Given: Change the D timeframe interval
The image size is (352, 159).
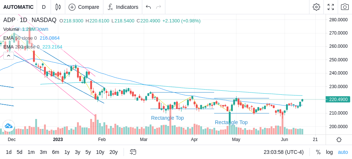Looking at the screenshot, I should 44,7.
